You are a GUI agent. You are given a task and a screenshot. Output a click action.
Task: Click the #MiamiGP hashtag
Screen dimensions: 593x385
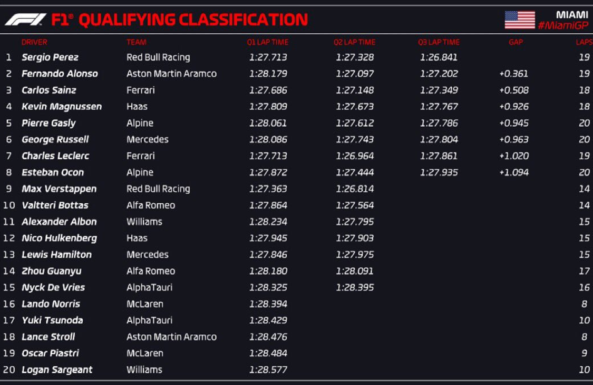[563, 25]
